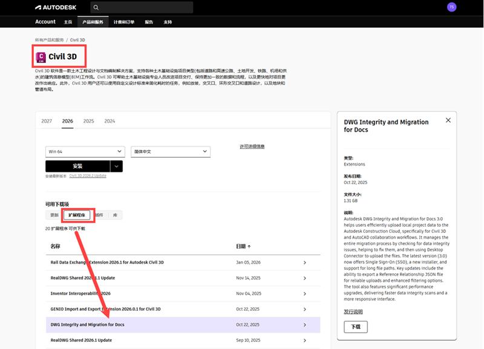Click the 名称 column header
The image size is (484, 349).
click(55, 246)
